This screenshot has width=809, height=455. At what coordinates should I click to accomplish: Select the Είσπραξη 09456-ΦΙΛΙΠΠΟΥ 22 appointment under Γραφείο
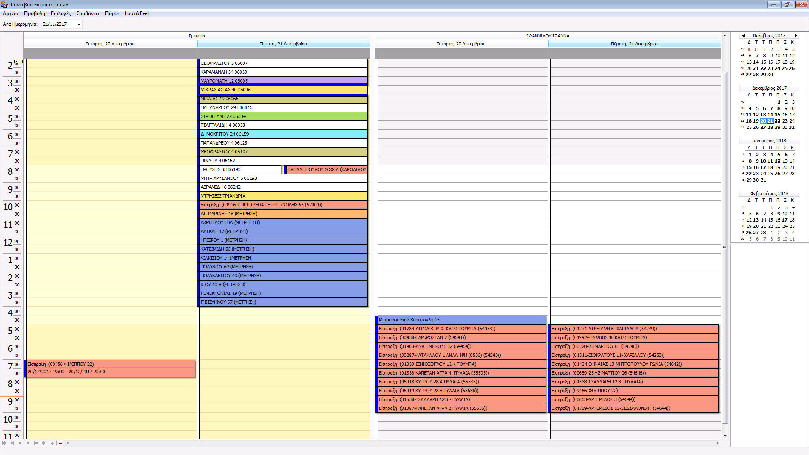click(x=110, y=368)
